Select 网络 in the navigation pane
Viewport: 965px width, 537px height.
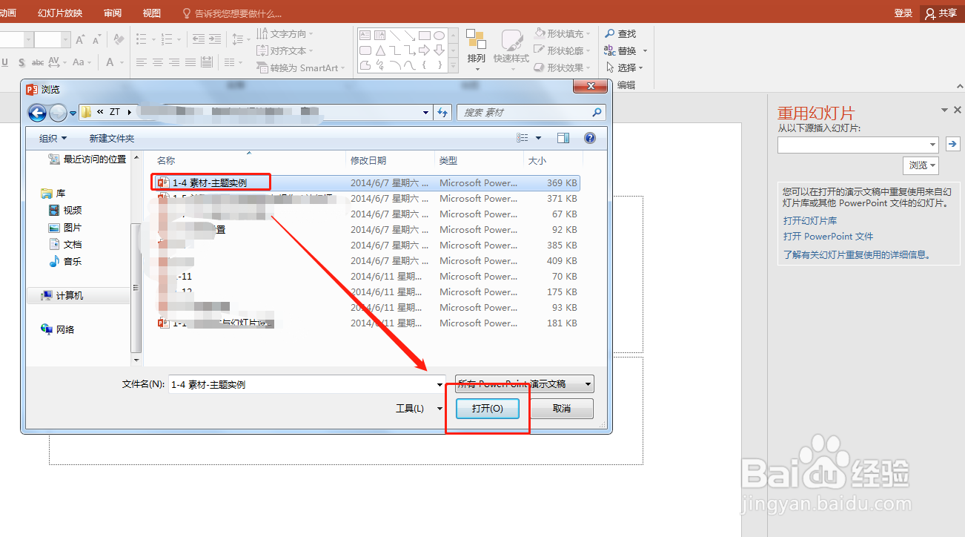(58, 329)
